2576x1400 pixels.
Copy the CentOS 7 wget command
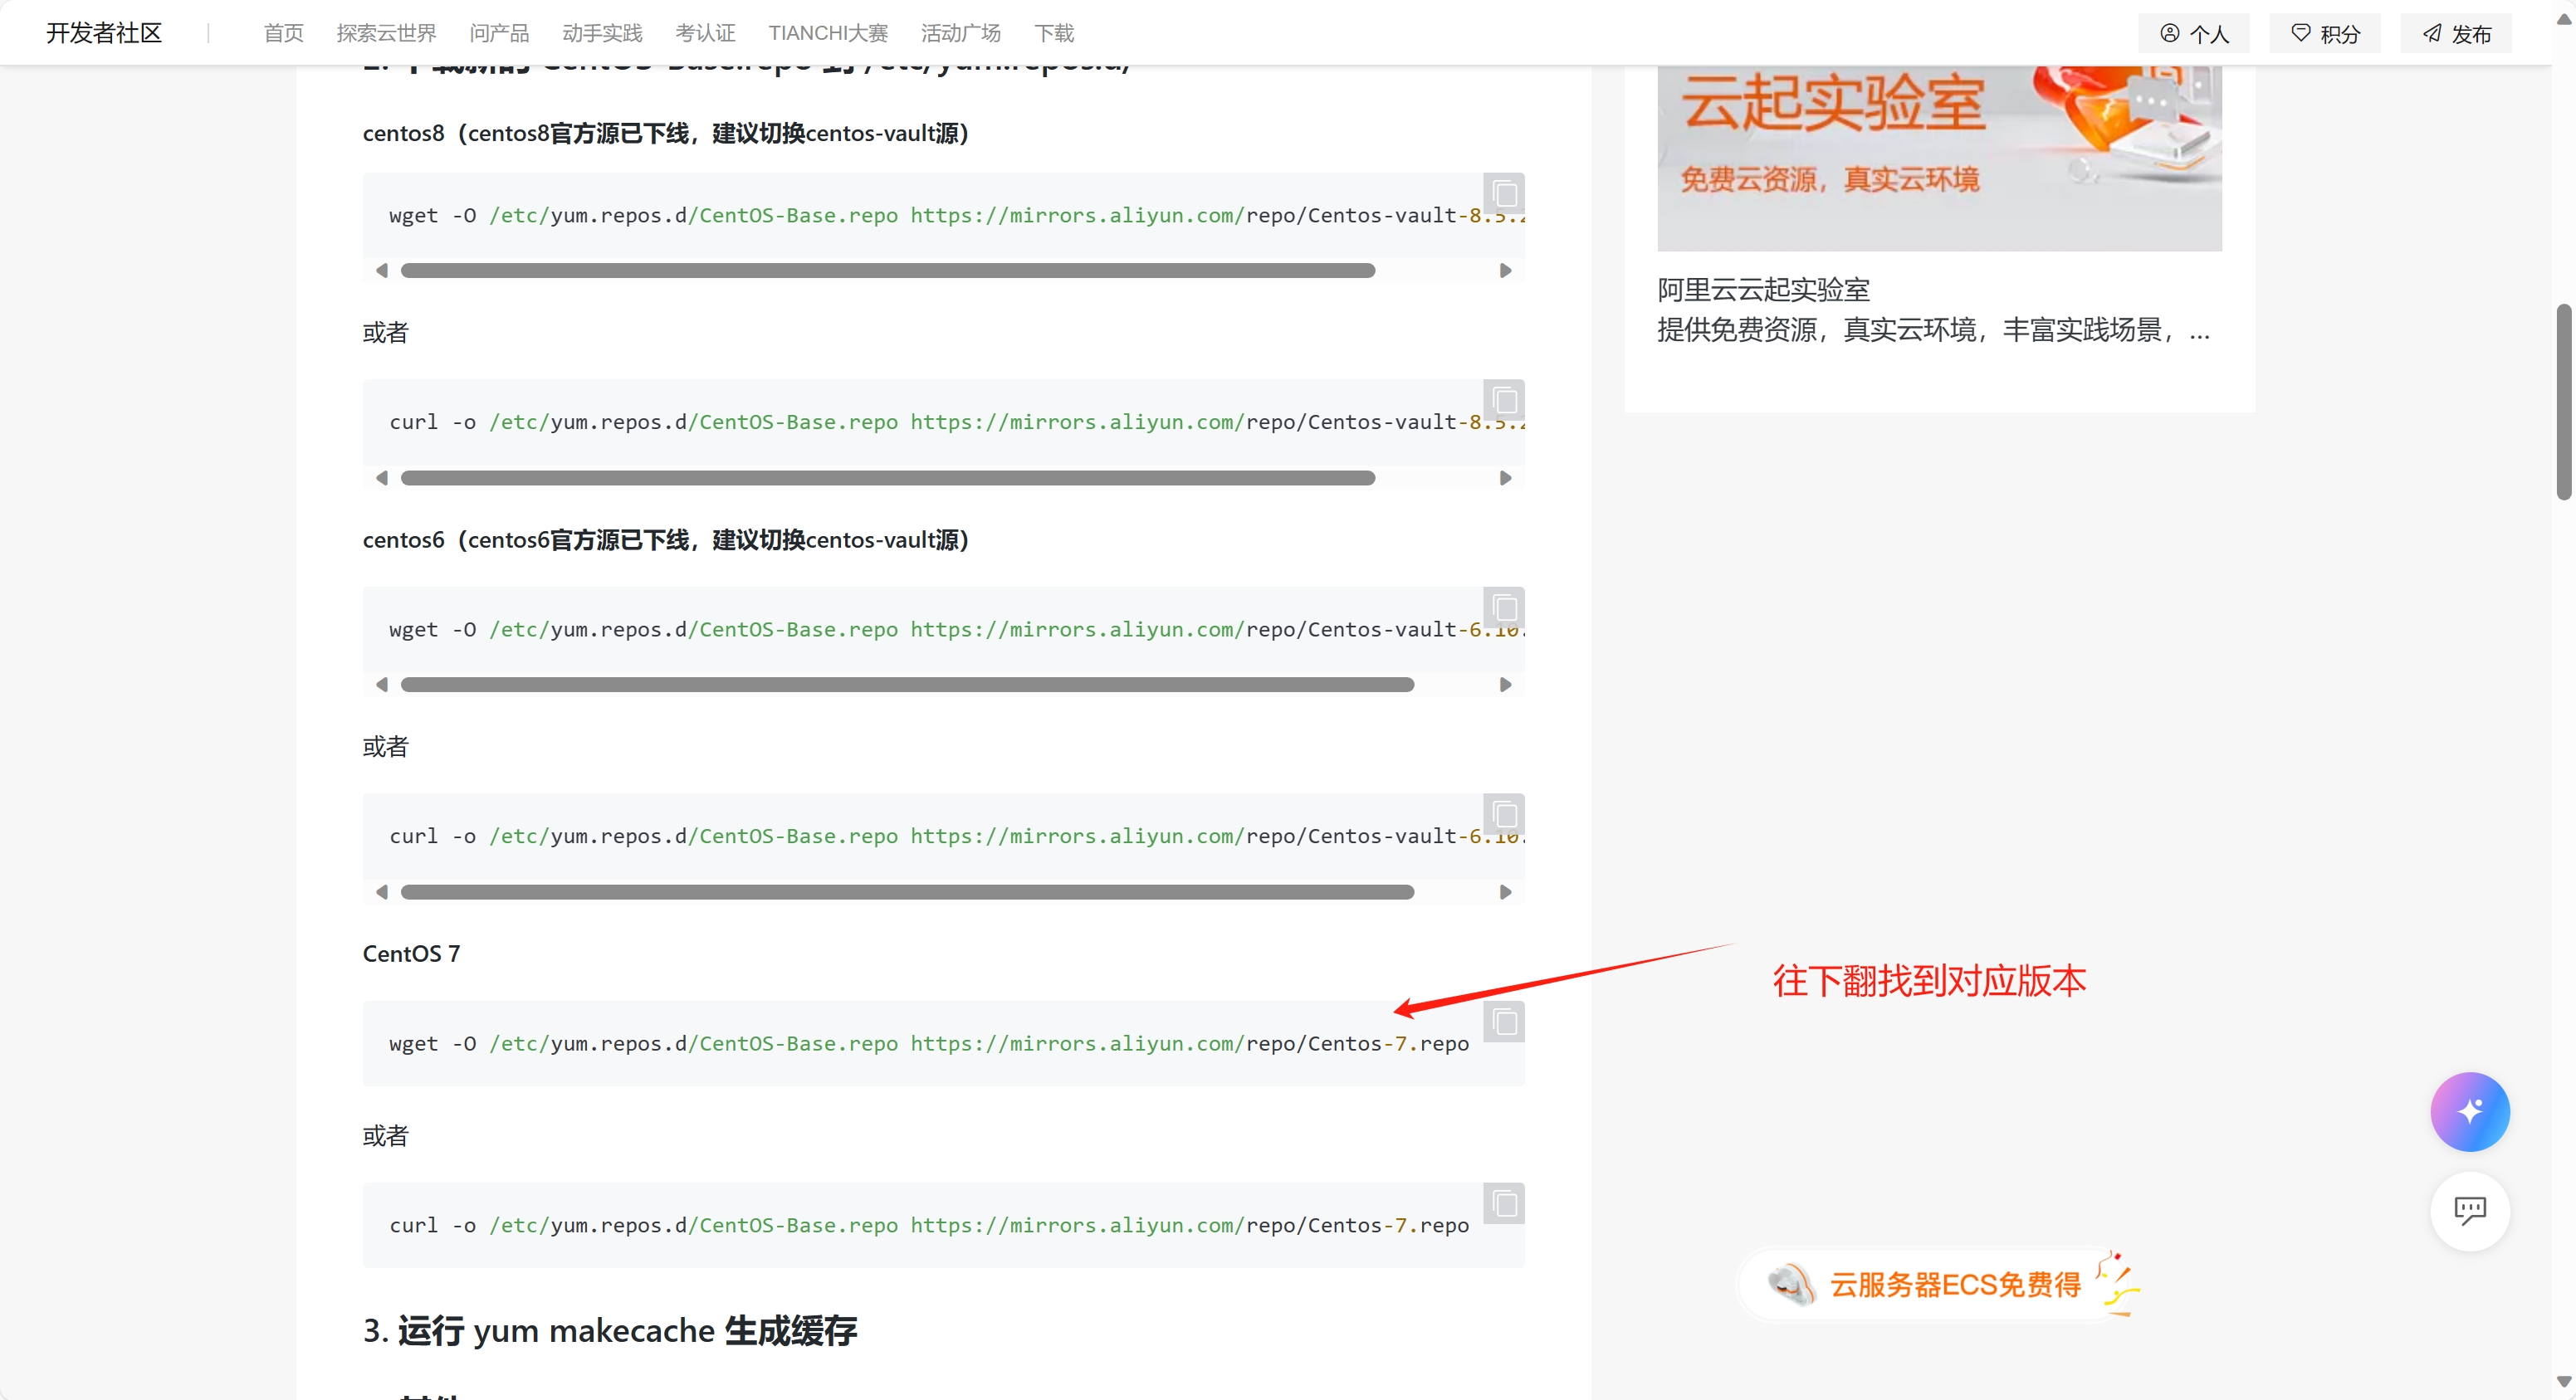[1503, 1022]
